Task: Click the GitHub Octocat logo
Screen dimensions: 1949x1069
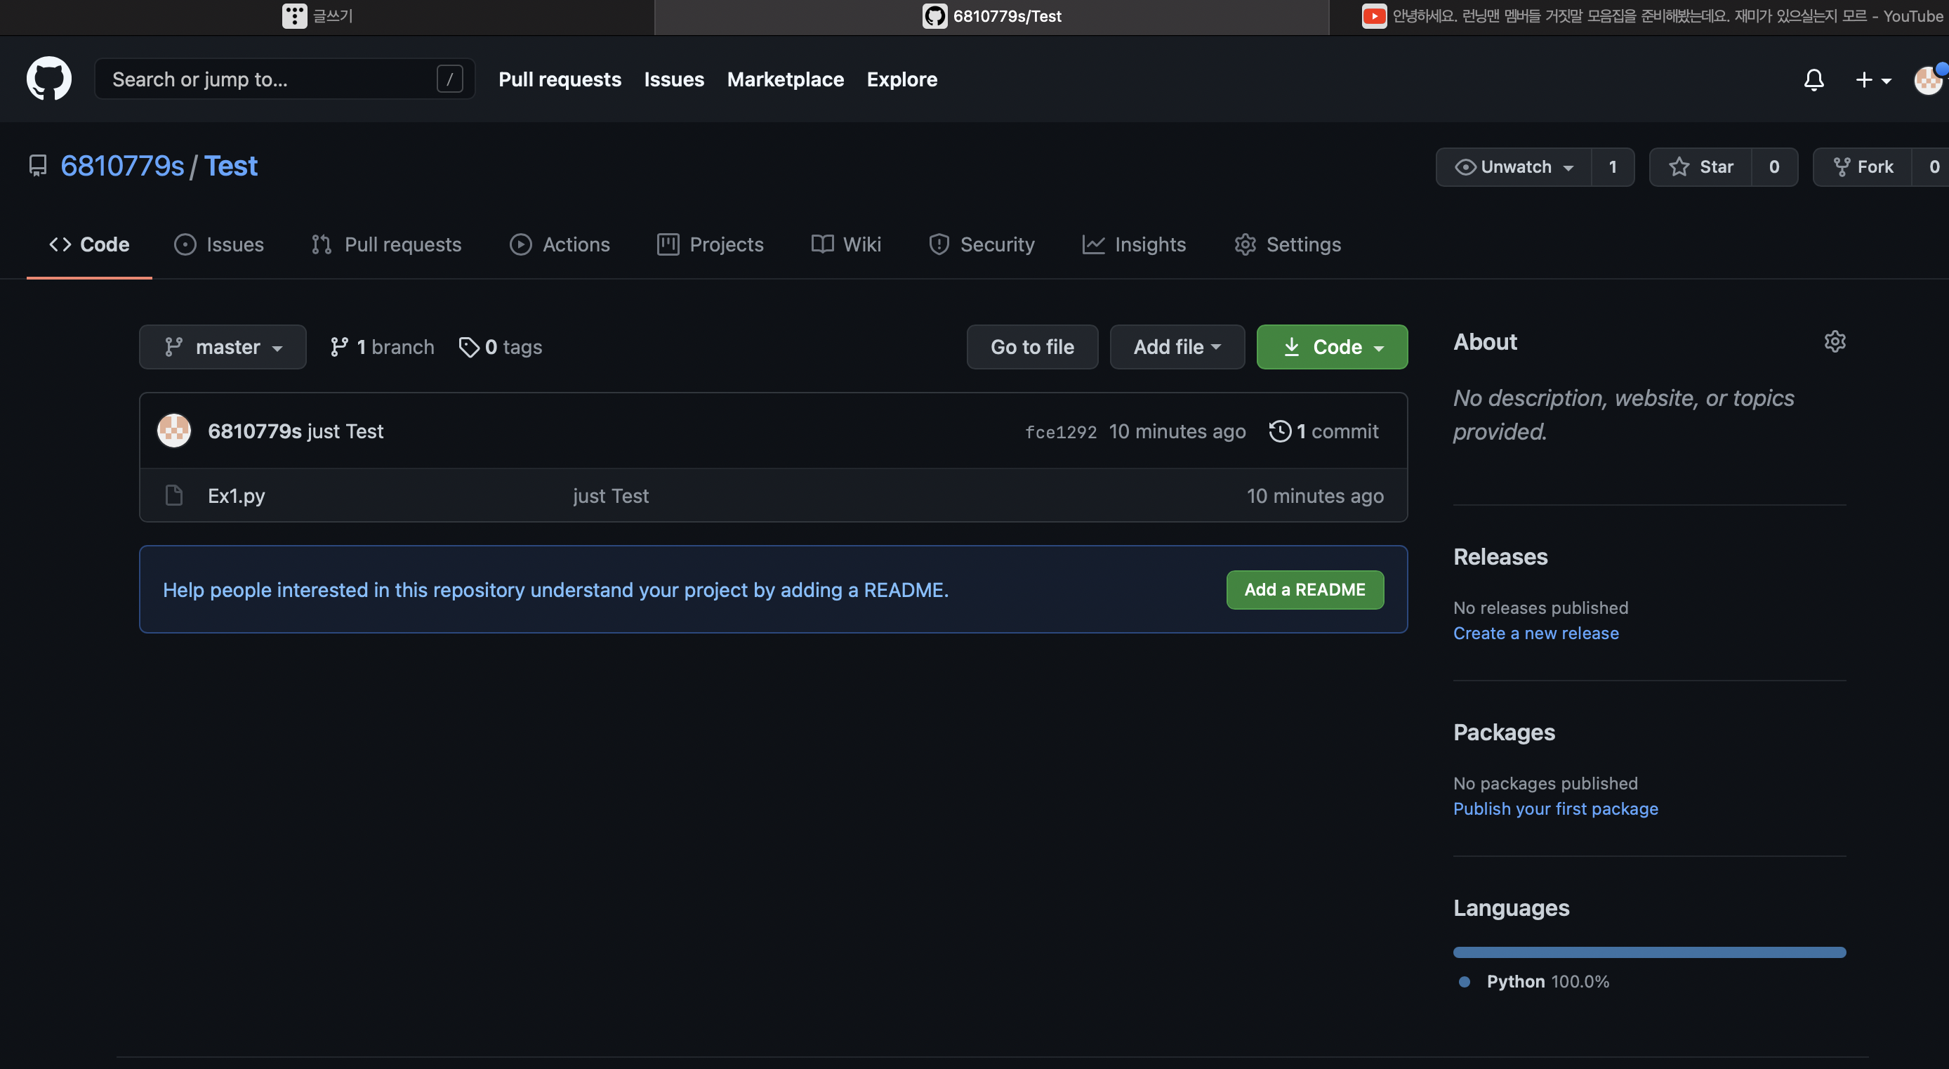Action: [49, 79]
